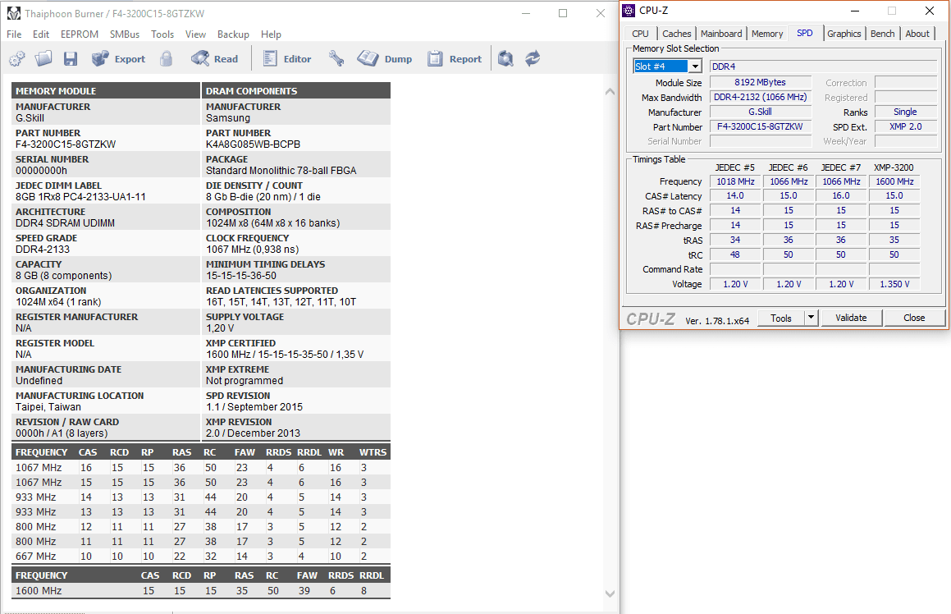This screenshot has width=951, height=614.
Task: Click the Thaiphoon Burner title bar app icon
Action: click(14, 13)
